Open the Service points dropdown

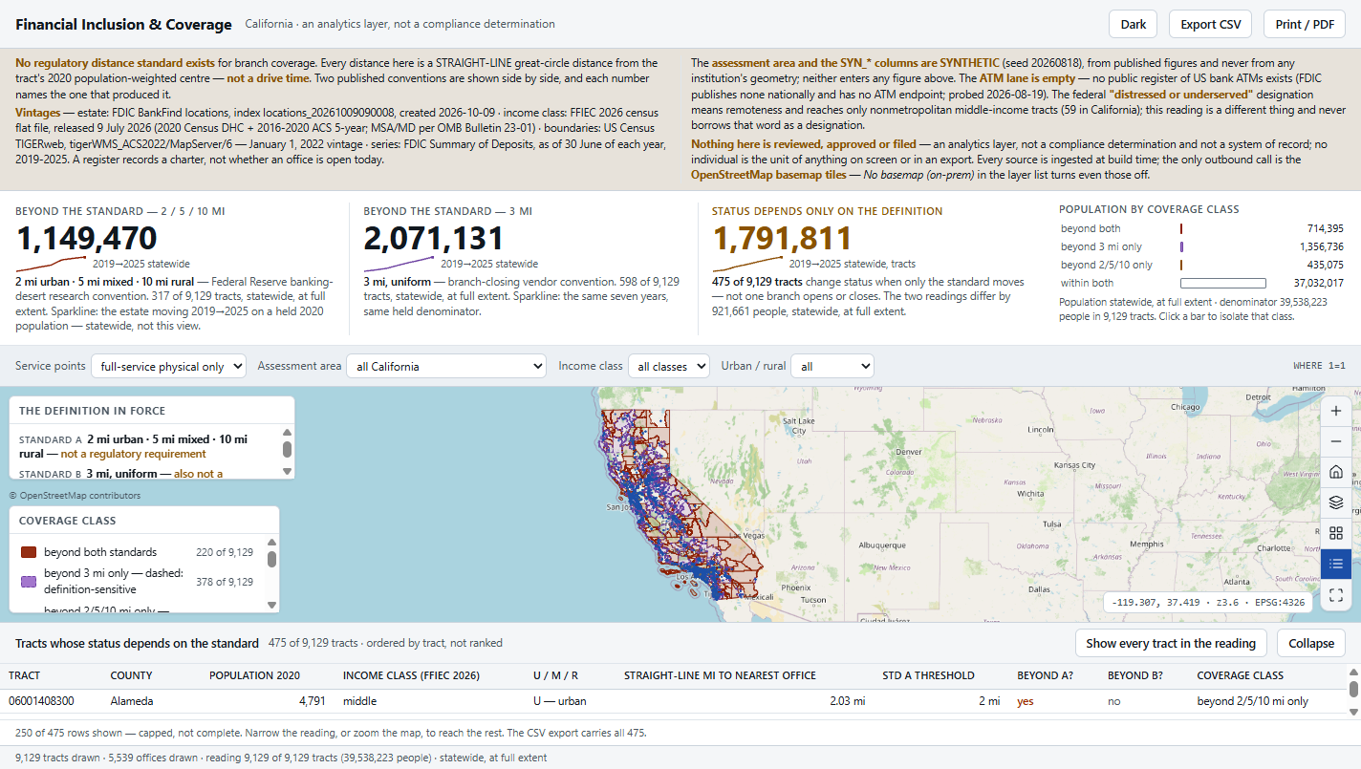[168, 366]
